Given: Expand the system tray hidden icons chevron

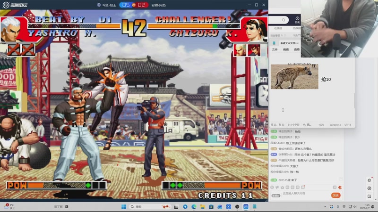Looking at the screenshot, I should (x=325, y=207).
